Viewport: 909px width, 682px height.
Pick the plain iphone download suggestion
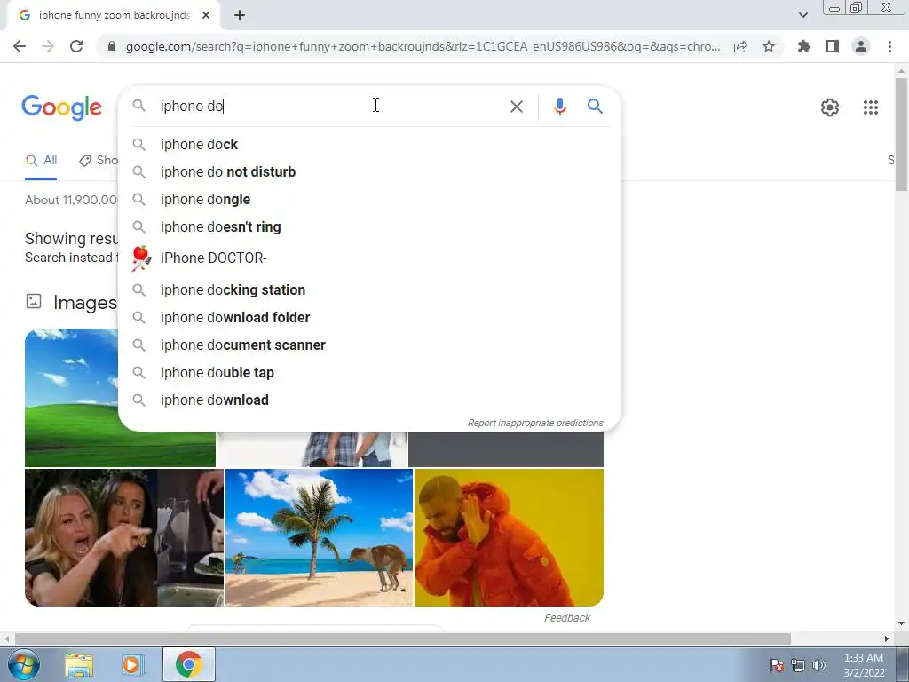[x=369, y=400]
